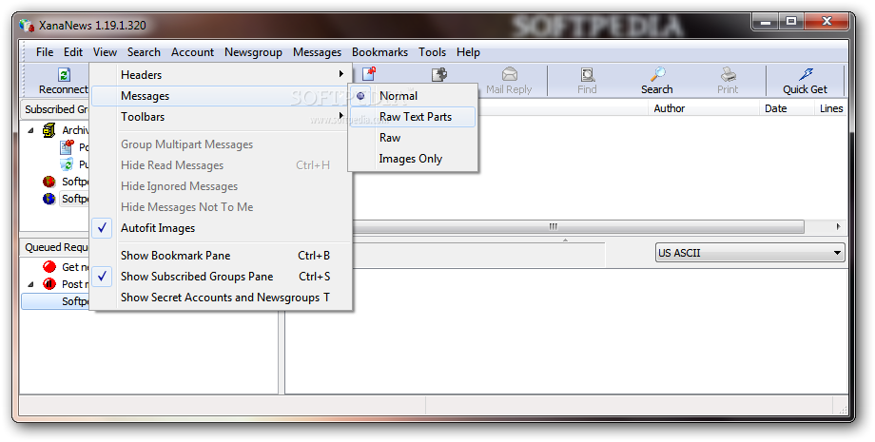The width and height of the screenshot is (875, 442).
Task: Open the Help menu
Action: pos(468,52)
